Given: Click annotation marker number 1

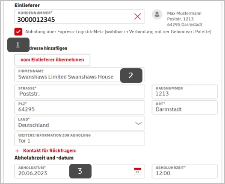Looking at the screenshot, I should point(18,45).
